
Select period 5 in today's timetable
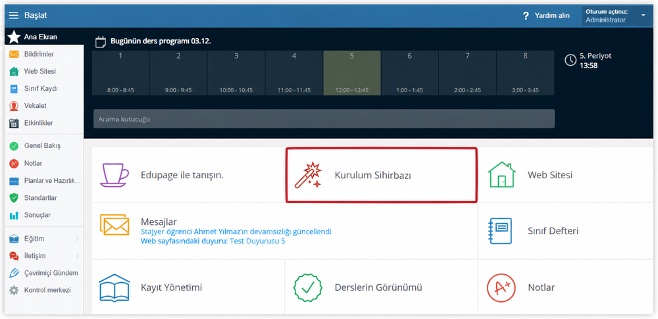coord(351,73)
